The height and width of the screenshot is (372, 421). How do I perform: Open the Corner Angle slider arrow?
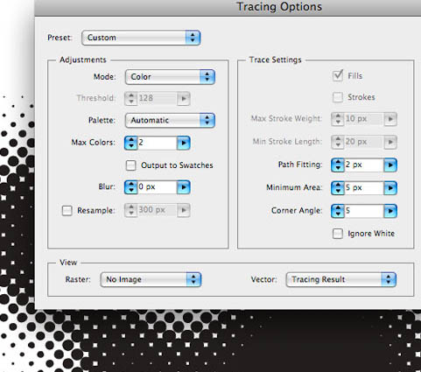click(390, 211)
